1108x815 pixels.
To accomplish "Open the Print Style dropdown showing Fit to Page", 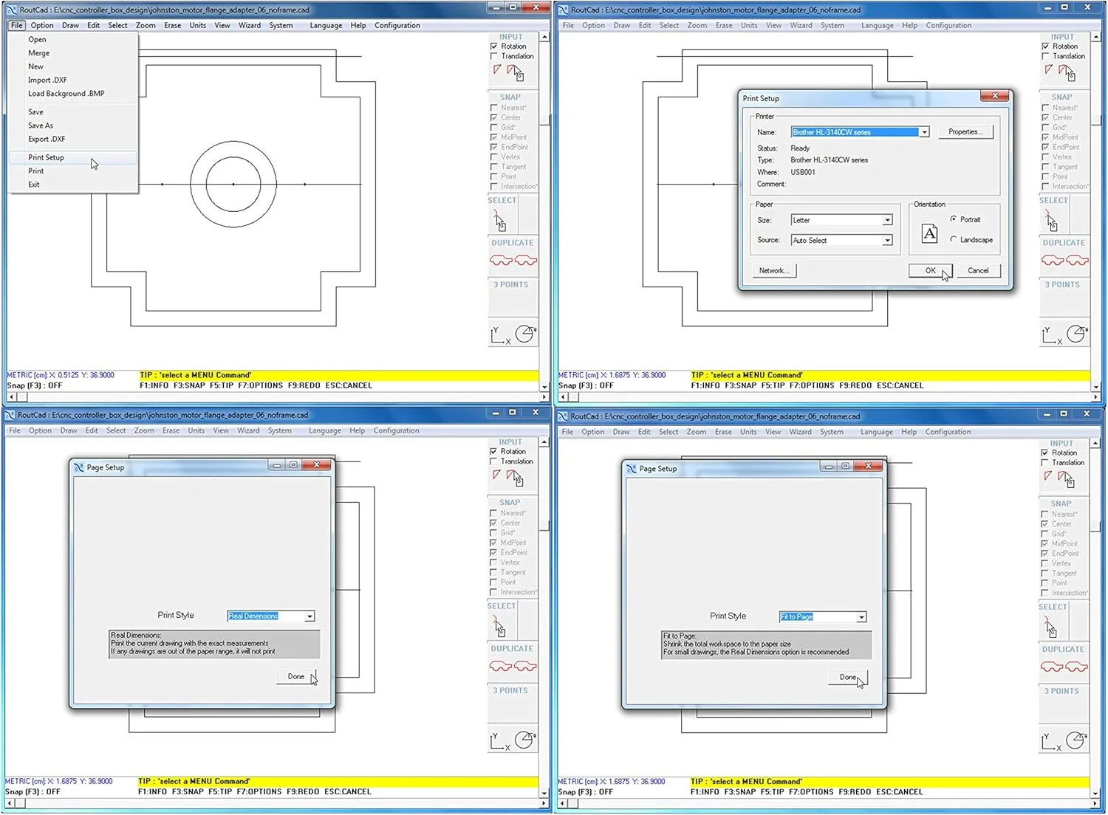I will click(861, 616).
